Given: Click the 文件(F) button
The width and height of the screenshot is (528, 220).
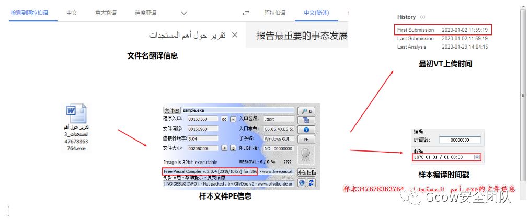Looking at the screenshot, I should [172, 110].
